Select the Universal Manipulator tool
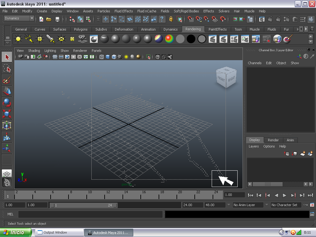Image resolution: width=316 pixels, height=237 pixels. click(x=7, y=125)
